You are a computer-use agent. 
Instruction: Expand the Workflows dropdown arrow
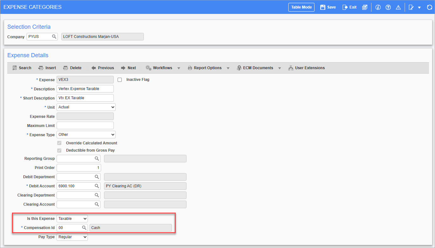[x=179, y=68]
